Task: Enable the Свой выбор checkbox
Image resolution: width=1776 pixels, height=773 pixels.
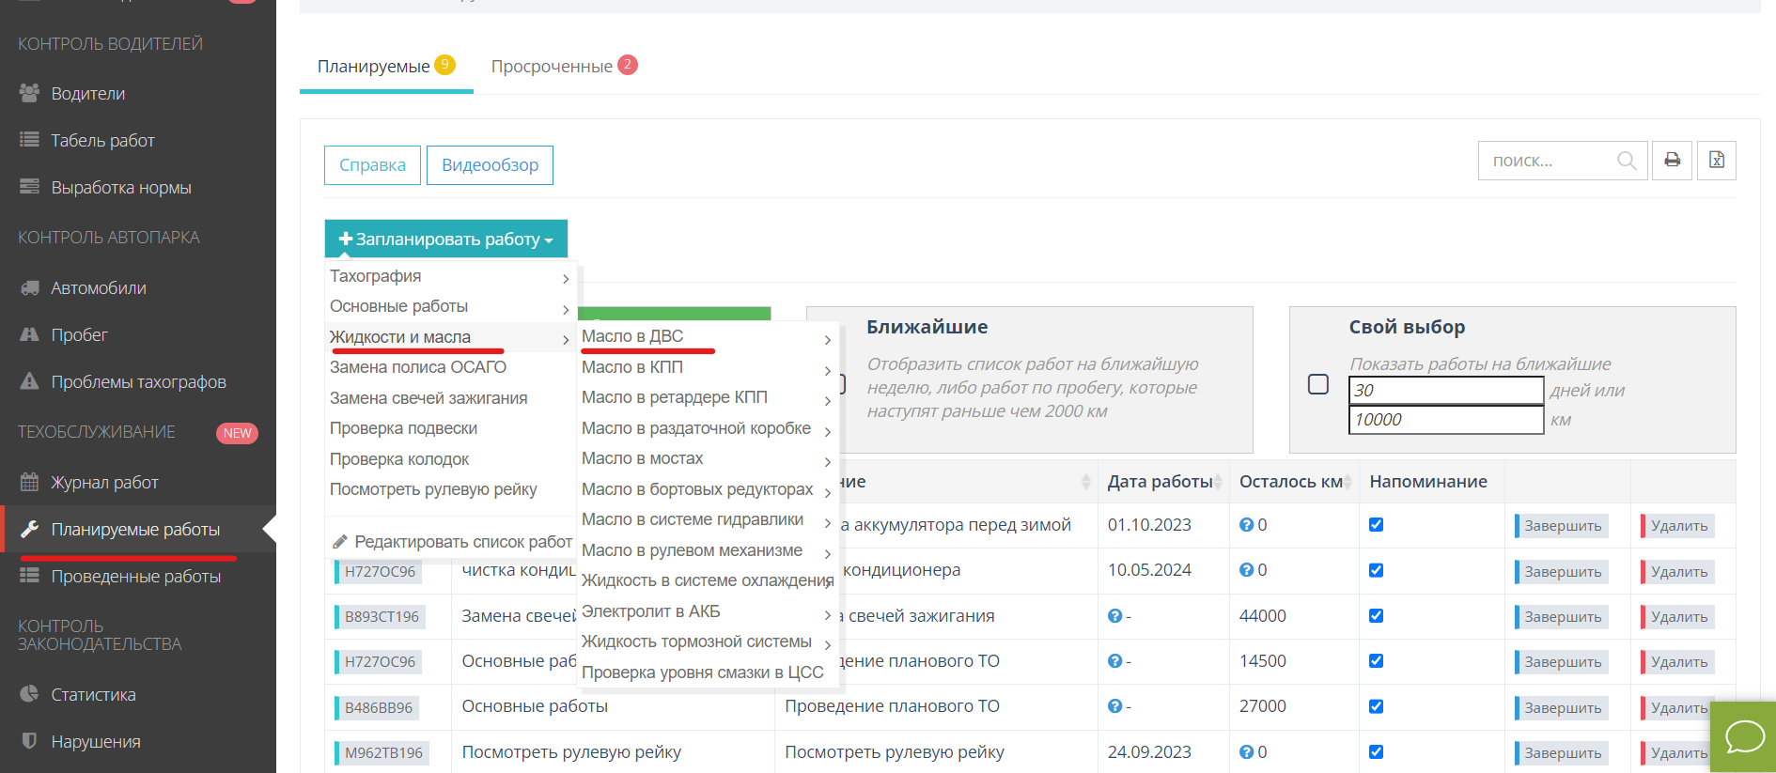Action: point(1318,384)
